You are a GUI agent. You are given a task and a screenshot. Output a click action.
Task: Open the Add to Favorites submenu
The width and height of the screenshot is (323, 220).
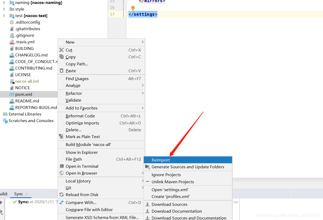pos(101,108)
